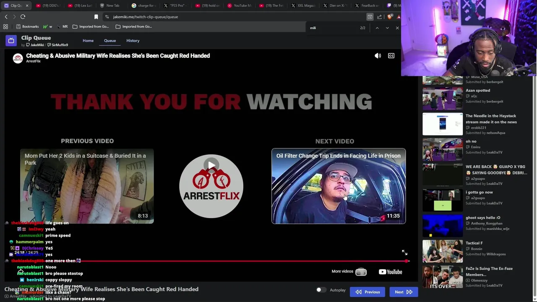Toggle the Autoplay switch
Screen dimensions: 537x302
(x=321, y=290)
